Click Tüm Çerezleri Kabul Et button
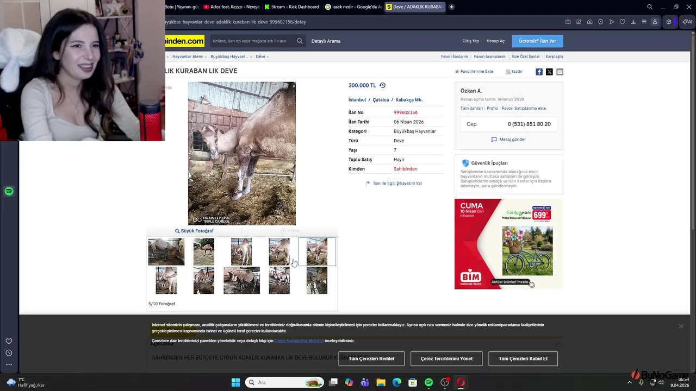Viewport: 696px width, 391px height. click(x=523, y=358)
